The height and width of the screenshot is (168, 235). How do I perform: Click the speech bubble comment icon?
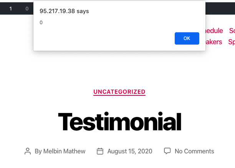pos(167,151)
